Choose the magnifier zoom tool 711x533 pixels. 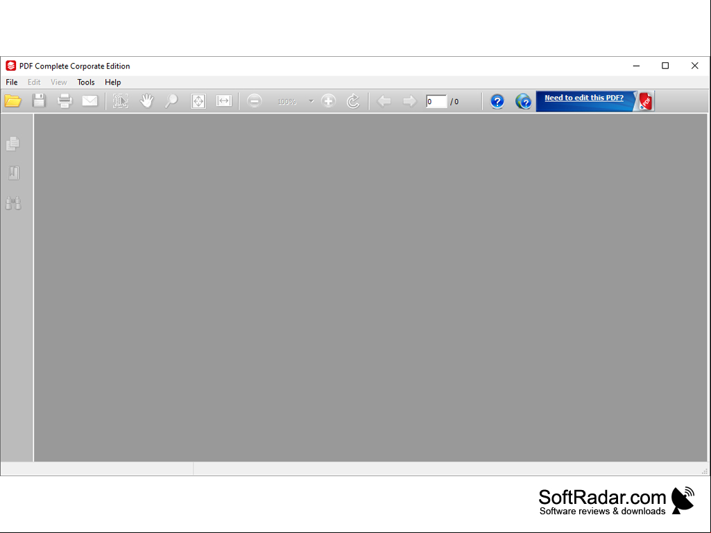click(171, 101)
